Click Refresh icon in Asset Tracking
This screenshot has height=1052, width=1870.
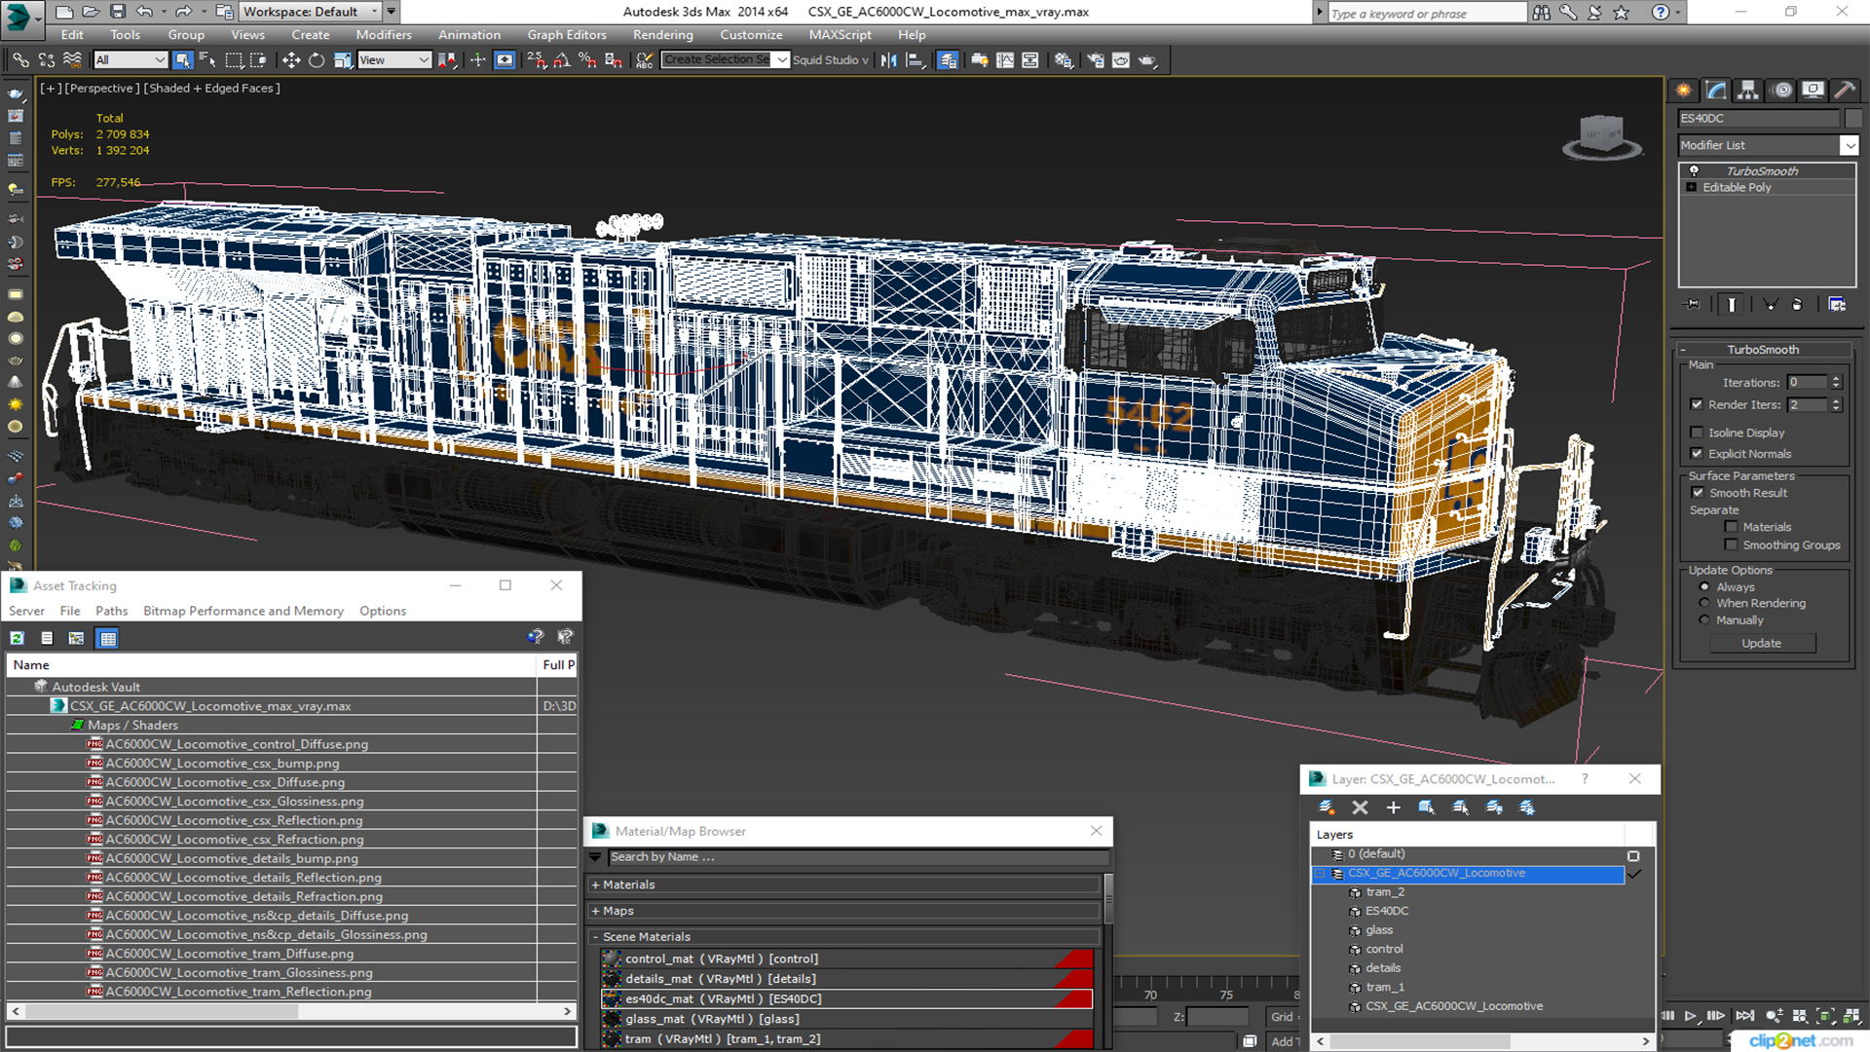click(x=17, y=638)
